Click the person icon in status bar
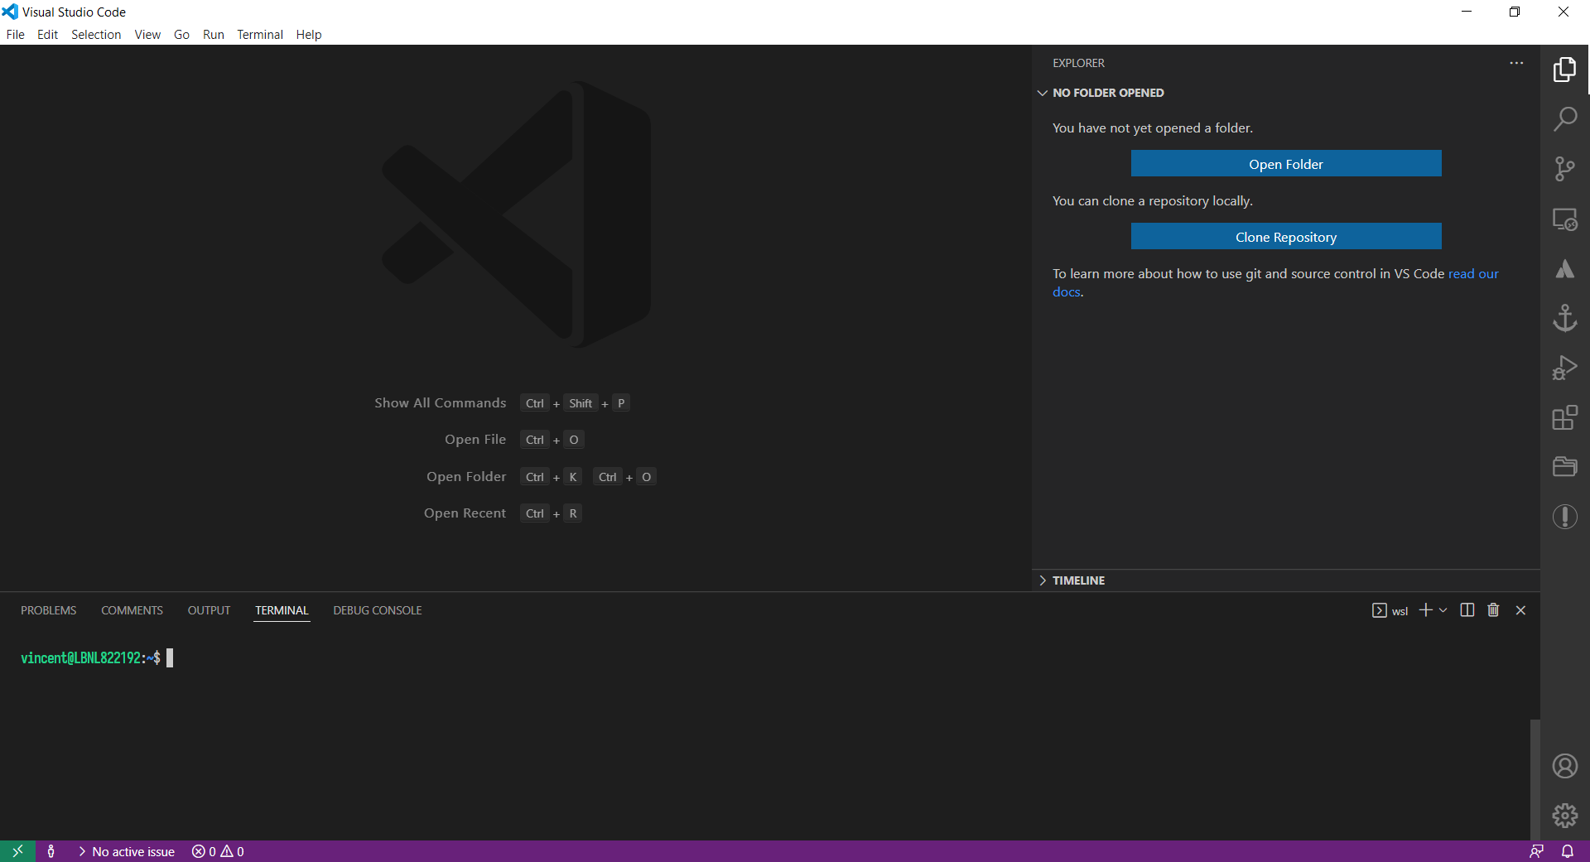Viewport: 1590px width, 862px height. point(51,851)
